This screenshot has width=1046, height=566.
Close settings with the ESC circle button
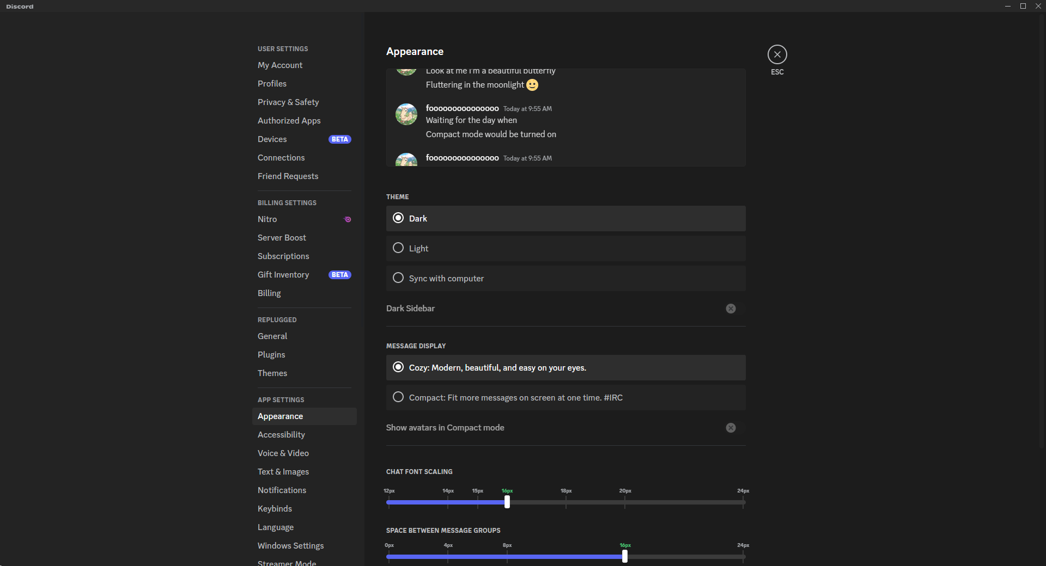coord(777,54)
